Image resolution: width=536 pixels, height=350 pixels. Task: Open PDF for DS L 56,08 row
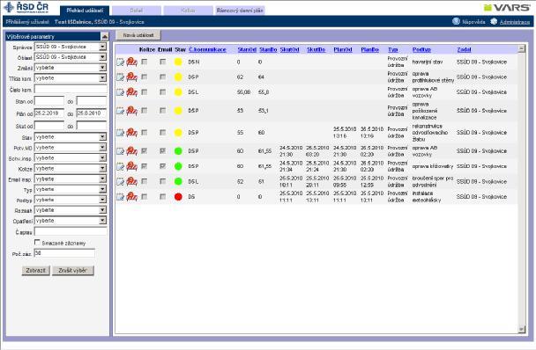(132, 91)
